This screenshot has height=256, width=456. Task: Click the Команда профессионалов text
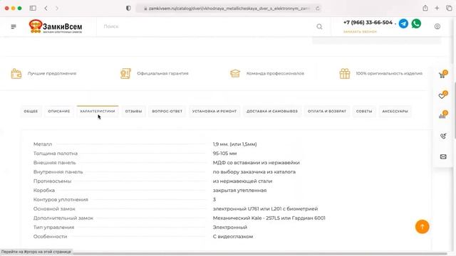point(275,73)
